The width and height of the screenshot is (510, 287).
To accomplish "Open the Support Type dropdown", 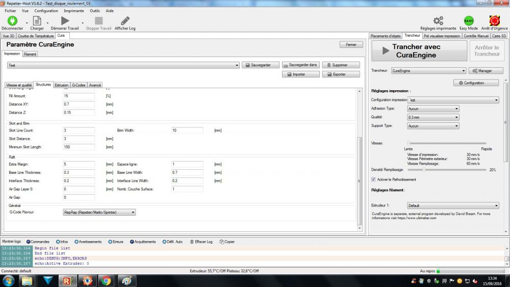I will (x=433, y=126).
